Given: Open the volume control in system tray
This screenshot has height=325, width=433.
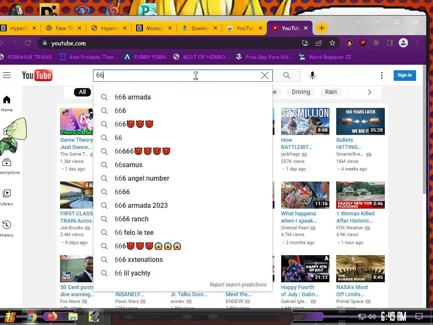Looking at the screenshot, I should click(x=372, y=317).
